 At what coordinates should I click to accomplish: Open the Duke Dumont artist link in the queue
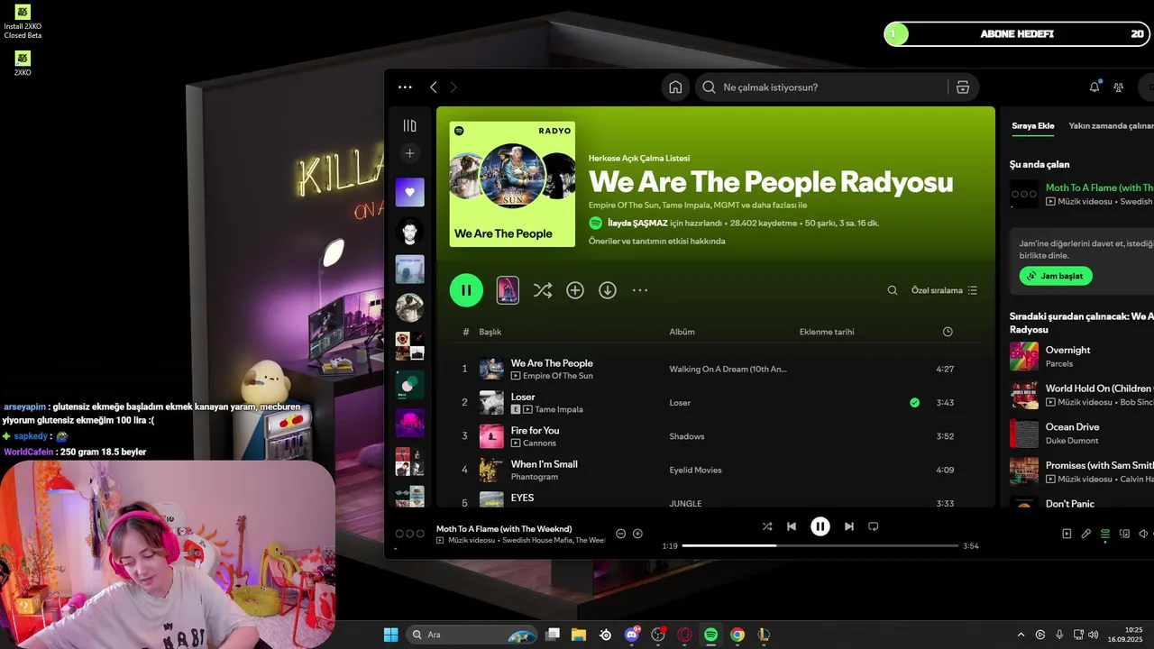(1071, 441)
